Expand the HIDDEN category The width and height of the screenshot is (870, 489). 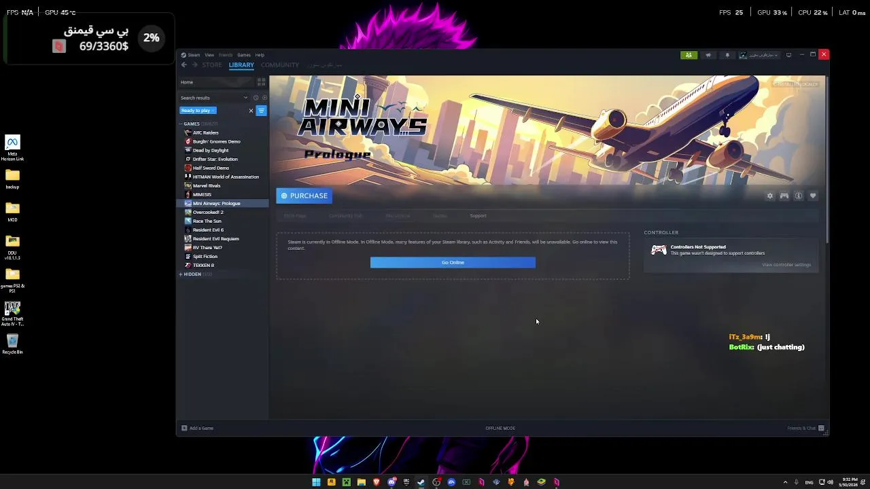click(181, 274)
